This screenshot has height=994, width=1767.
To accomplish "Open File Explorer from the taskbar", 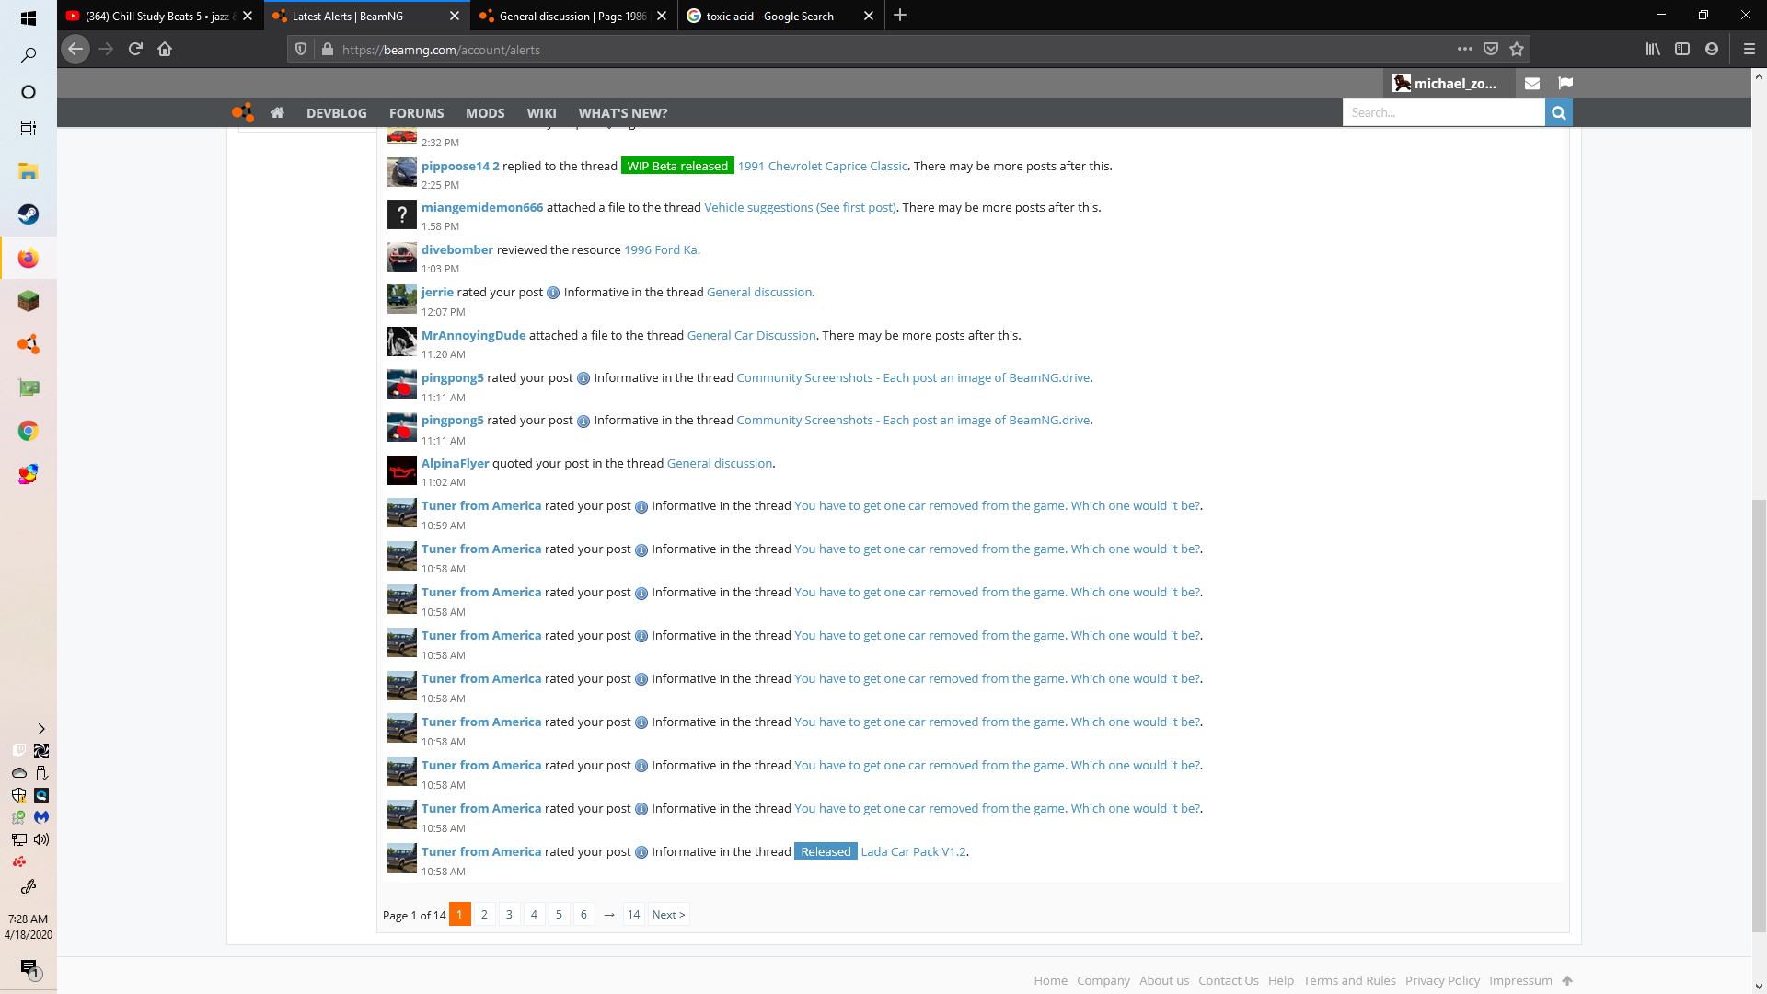I will point(29,171).
